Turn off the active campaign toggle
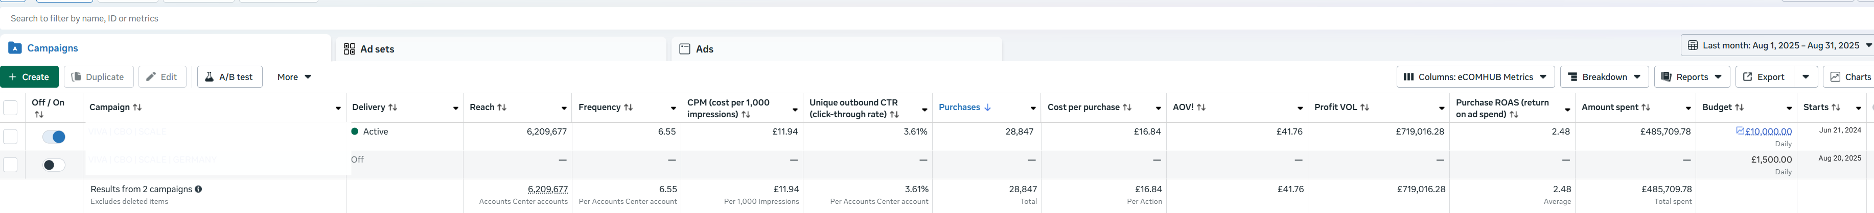Image resolution: width=1874 pixels, height=213 pixels. tap(54, 137)
